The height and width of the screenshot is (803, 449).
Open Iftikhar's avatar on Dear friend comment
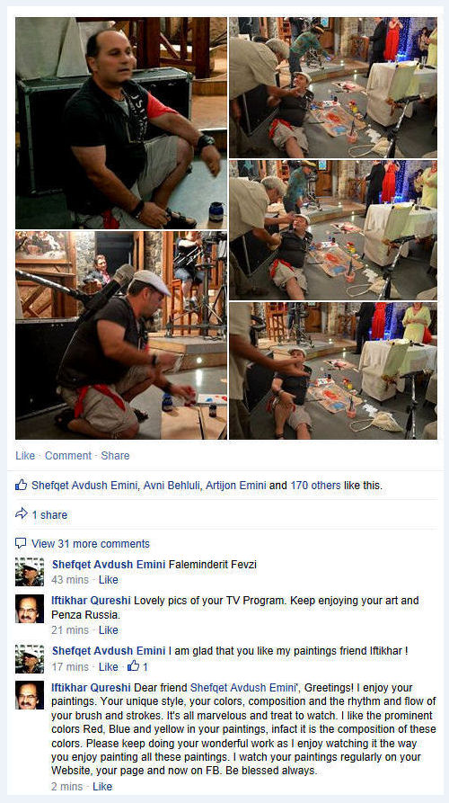pos(30,695)
